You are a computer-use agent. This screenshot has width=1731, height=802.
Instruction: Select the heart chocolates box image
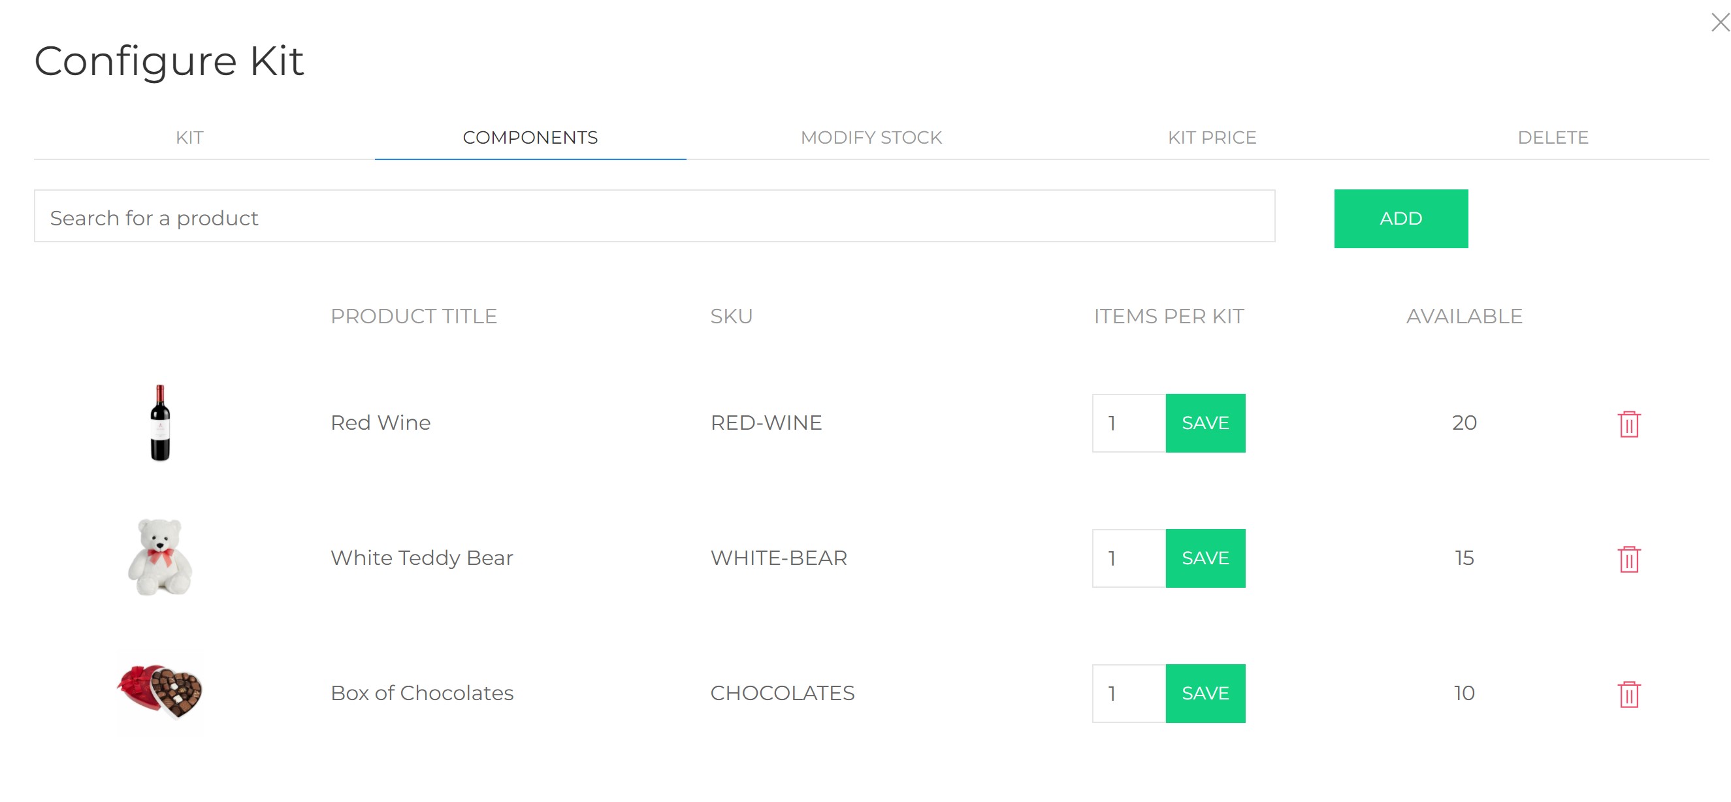click(160, 692)
